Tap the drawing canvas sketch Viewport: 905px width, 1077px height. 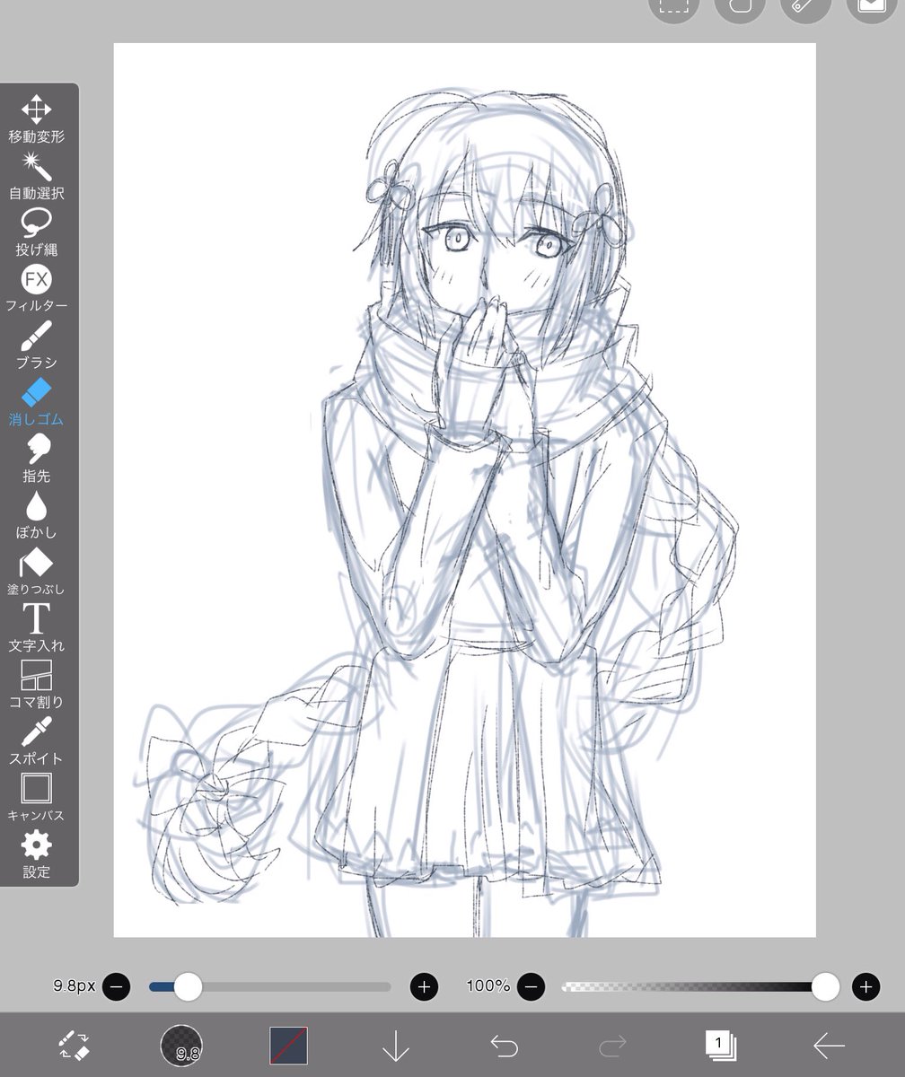(x=464, y=490)
